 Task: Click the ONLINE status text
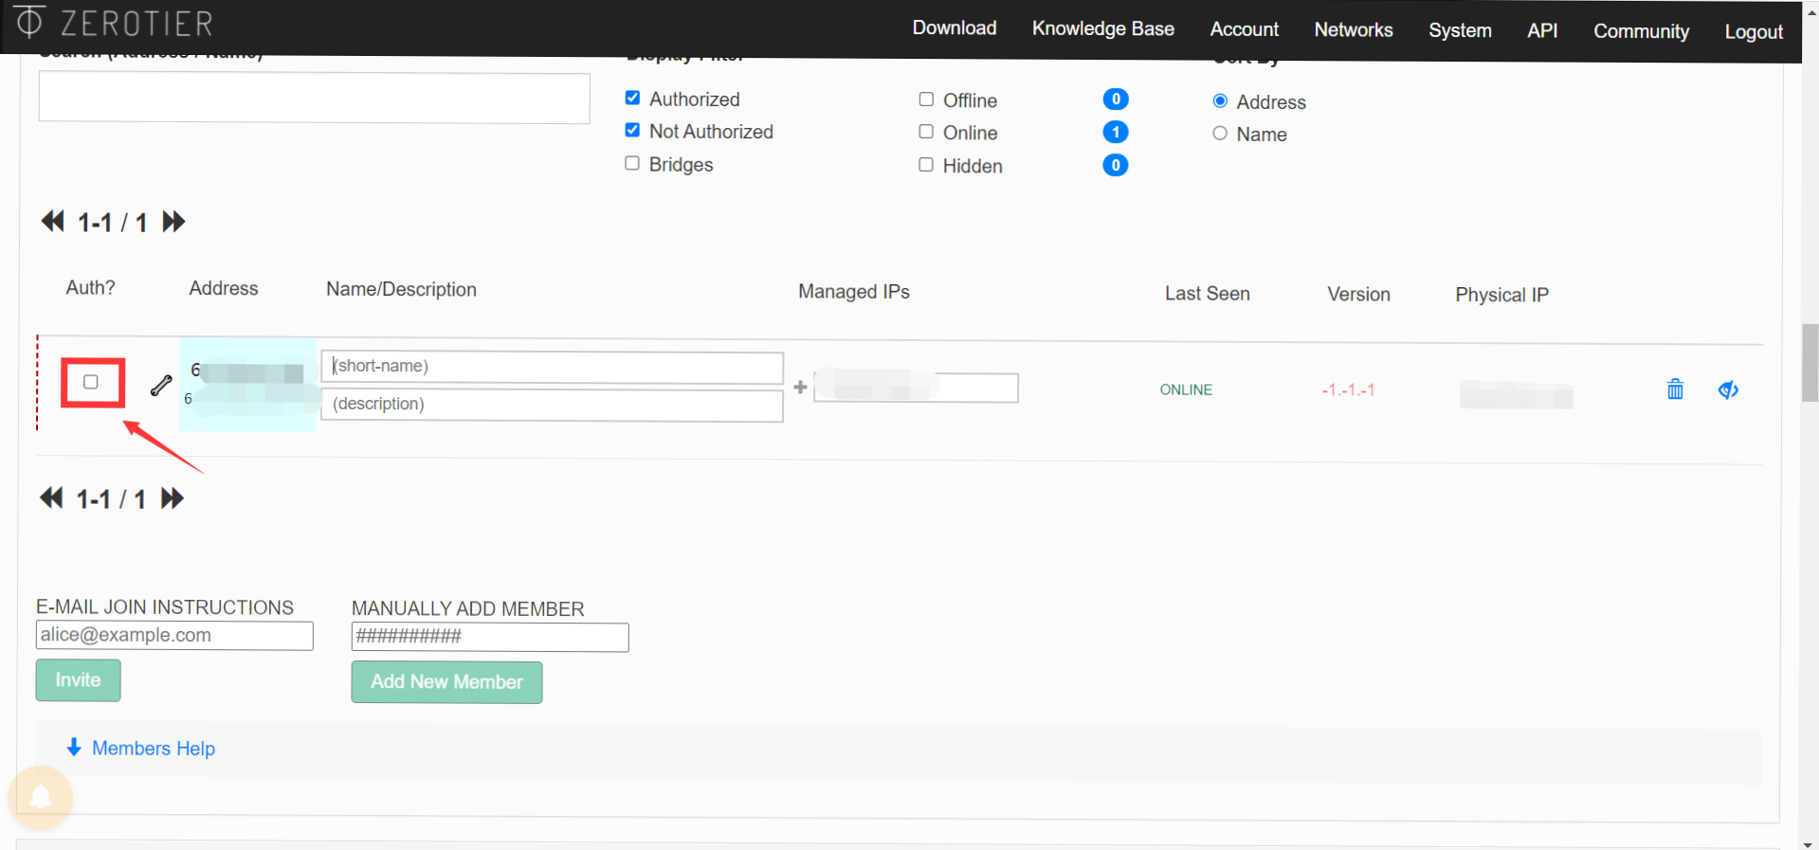pos(1186,389)
